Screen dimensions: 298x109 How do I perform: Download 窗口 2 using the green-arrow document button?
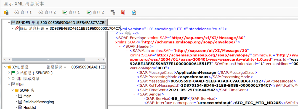(x=95, y=12)
